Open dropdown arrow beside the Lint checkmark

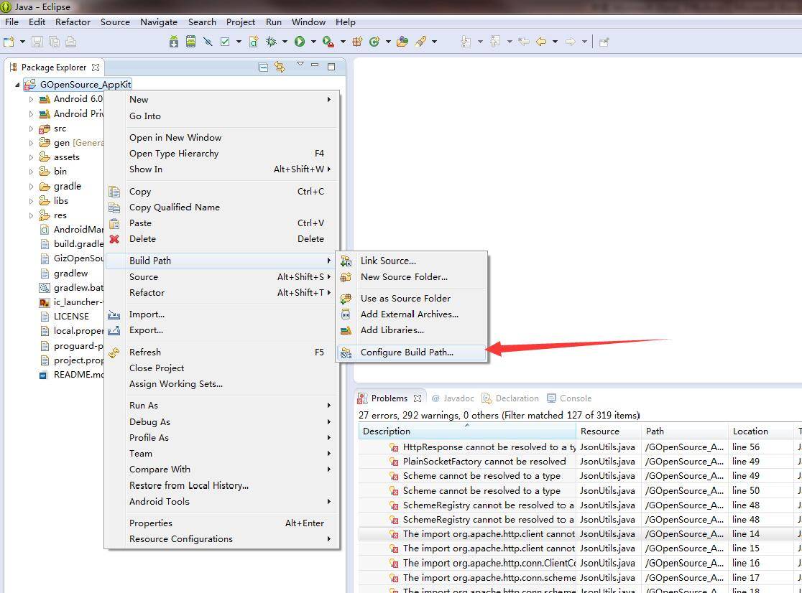point(239,42)
